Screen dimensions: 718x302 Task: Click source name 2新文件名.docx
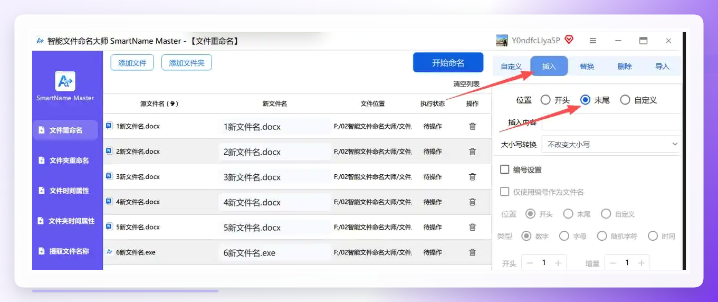click(x=138, y=152)
